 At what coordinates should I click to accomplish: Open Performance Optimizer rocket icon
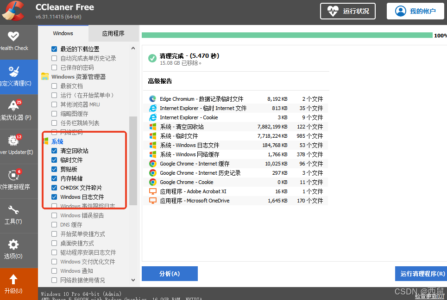pos(14,105)
